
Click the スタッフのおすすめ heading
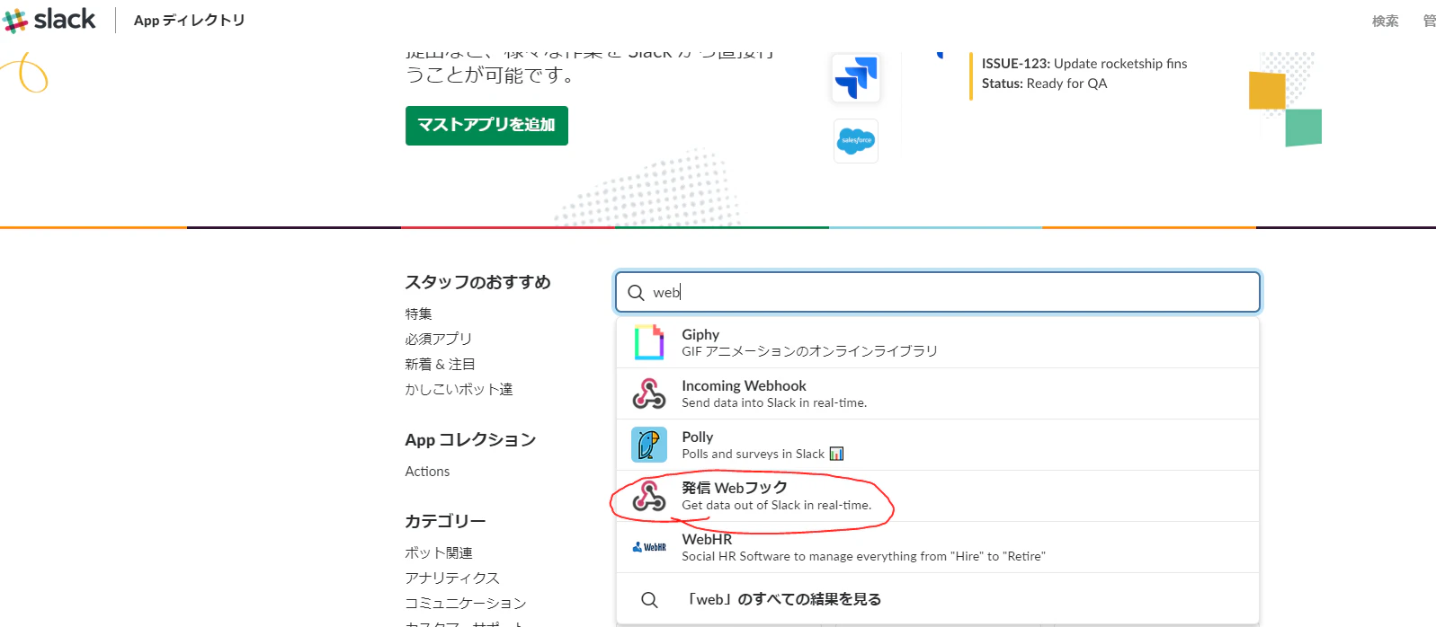pyautogui.click(x=477, y=282)
